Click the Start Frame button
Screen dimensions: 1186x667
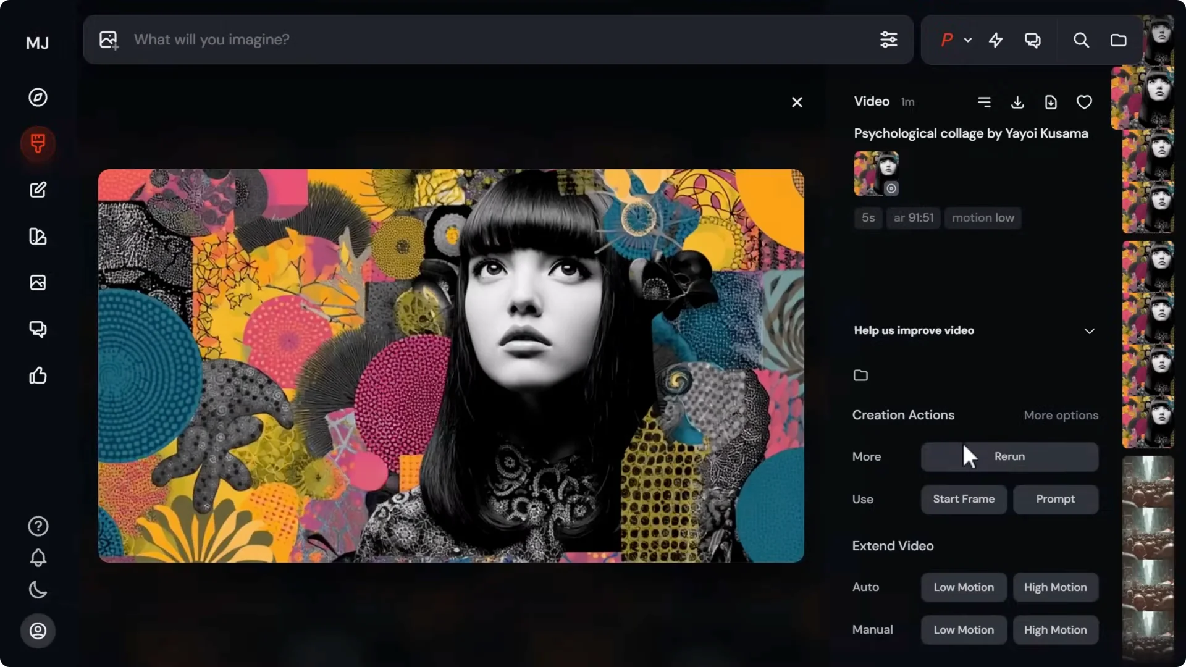964,499
